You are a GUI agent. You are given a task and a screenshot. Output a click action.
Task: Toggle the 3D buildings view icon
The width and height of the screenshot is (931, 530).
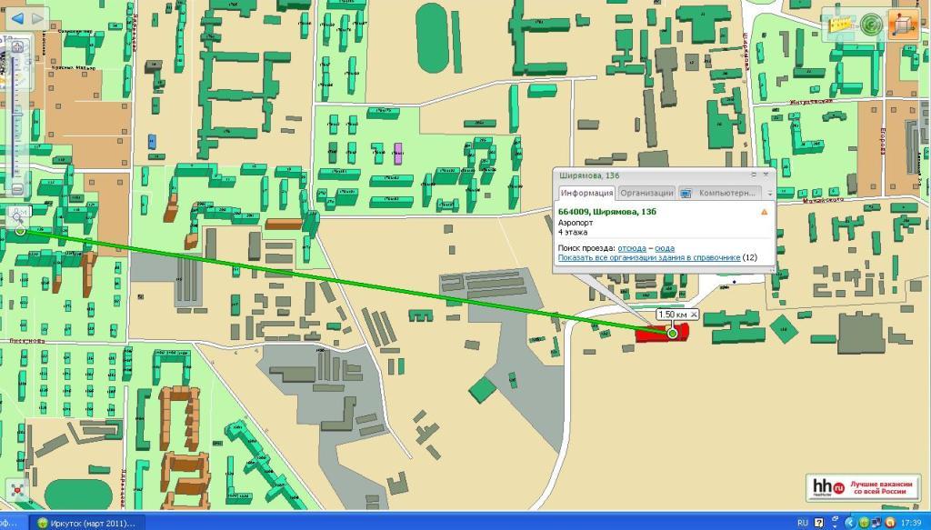902,25
